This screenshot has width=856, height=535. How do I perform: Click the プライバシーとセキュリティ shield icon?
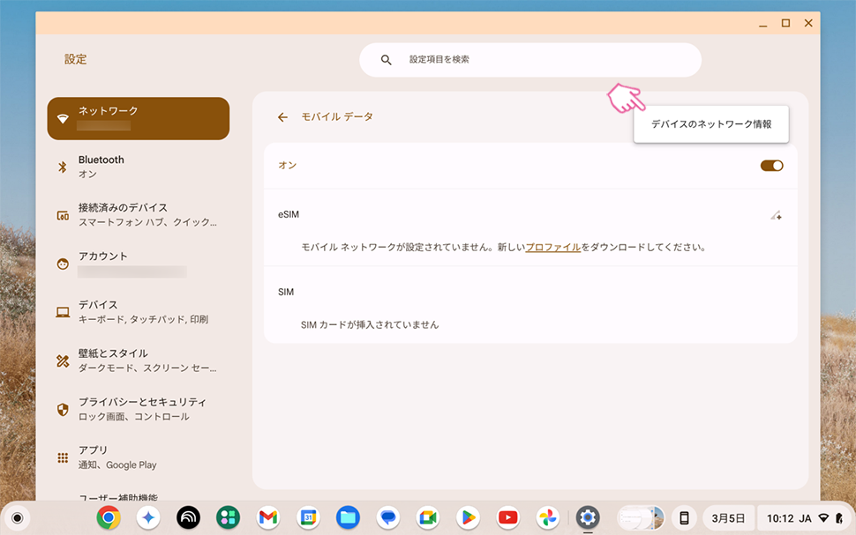coord(63,409)
